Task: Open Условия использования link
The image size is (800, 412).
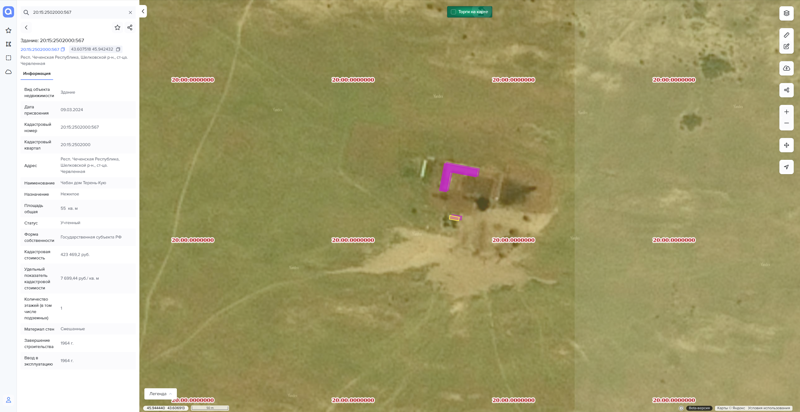Action: click(769, 408)
